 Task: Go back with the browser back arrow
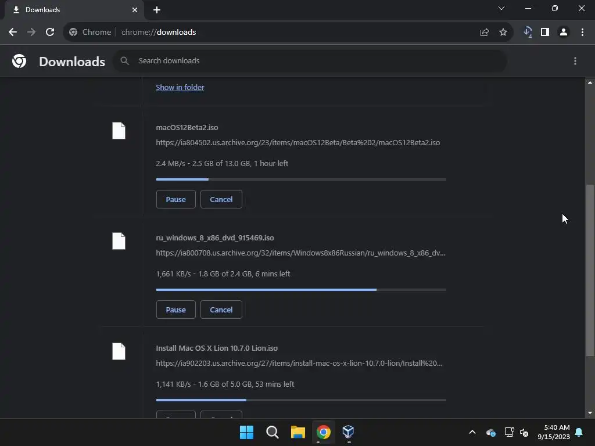tap(13, 33)
